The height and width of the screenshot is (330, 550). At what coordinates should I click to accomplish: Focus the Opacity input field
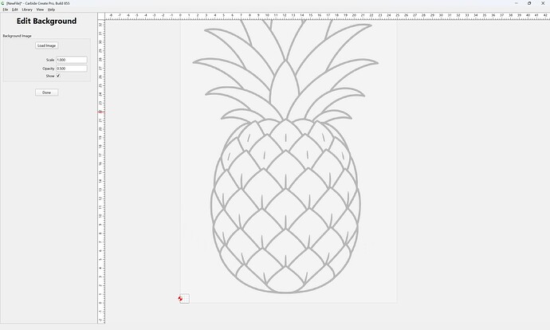(x=72, y=69)
